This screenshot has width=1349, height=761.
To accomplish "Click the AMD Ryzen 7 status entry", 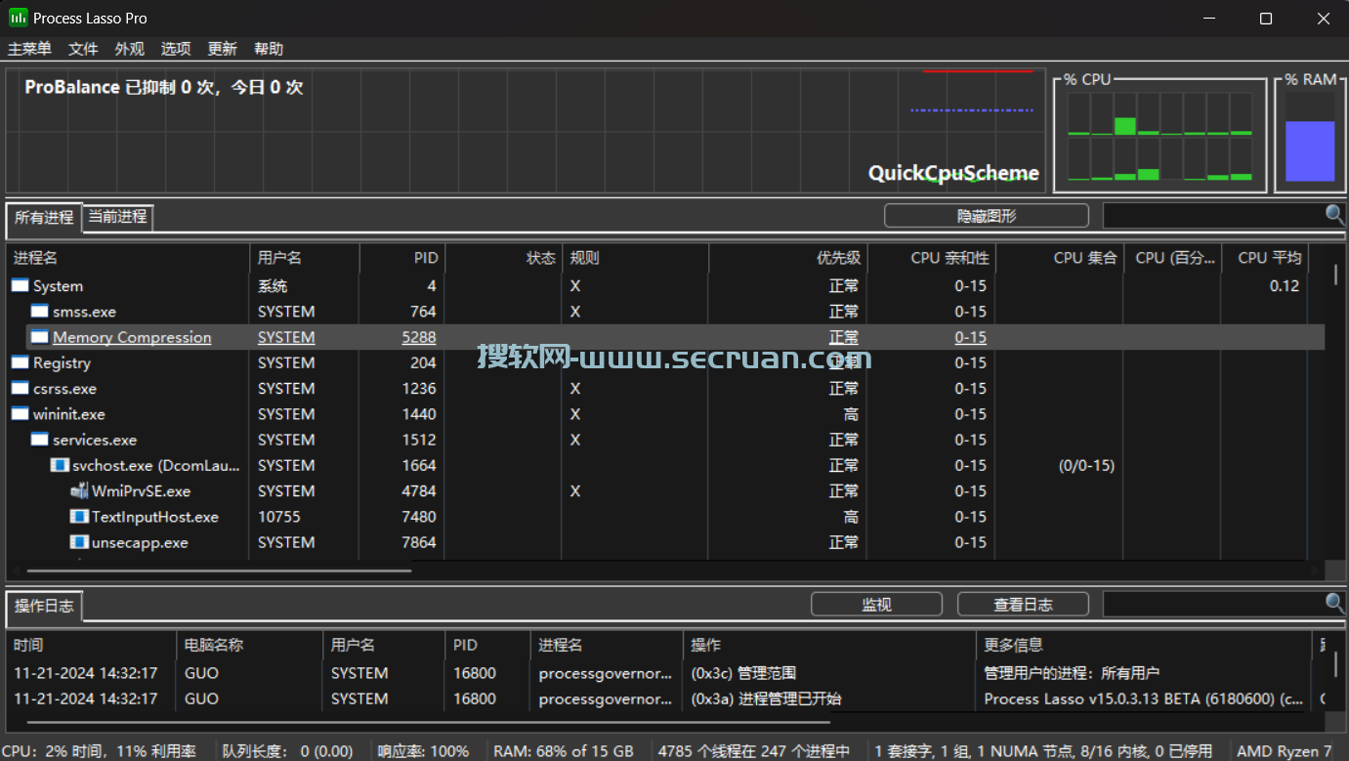I will 1285,751.
